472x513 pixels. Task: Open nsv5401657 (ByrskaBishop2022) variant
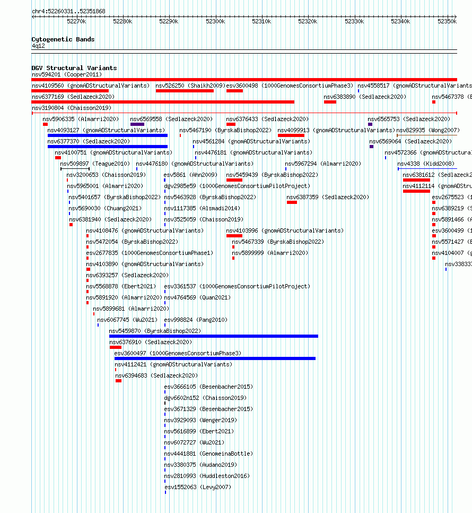pos(115,197)
